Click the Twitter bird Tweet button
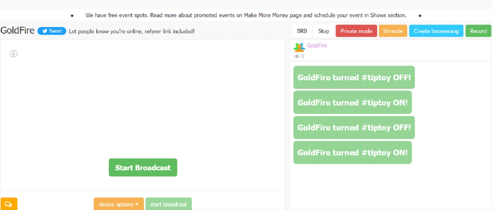 click(x=52, y=31)
